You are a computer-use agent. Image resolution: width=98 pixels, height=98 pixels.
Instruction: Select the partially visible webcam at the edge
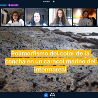coord(98,17)
